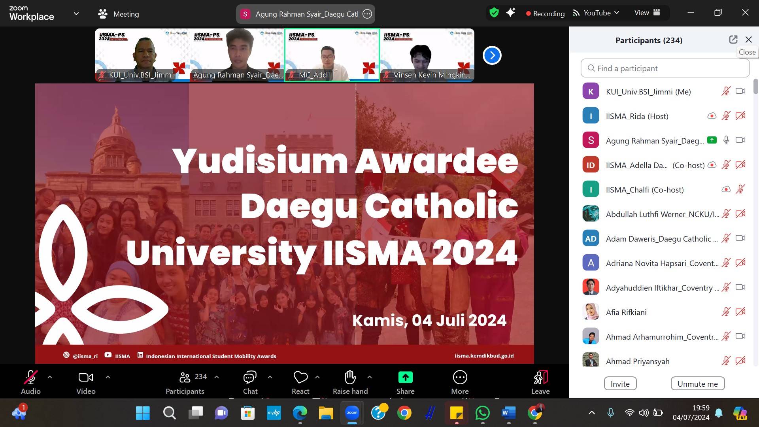Screen dimensions: 759x427
Task: Open the YouTube live stream dropdown
Action: [x=596, y=13]
